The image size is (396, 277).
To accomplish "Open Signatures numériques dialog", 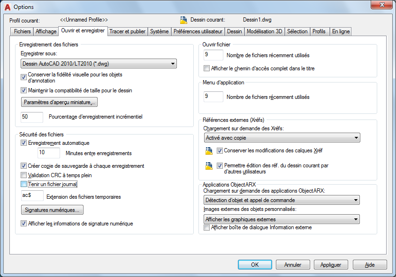I will [52, 210].
